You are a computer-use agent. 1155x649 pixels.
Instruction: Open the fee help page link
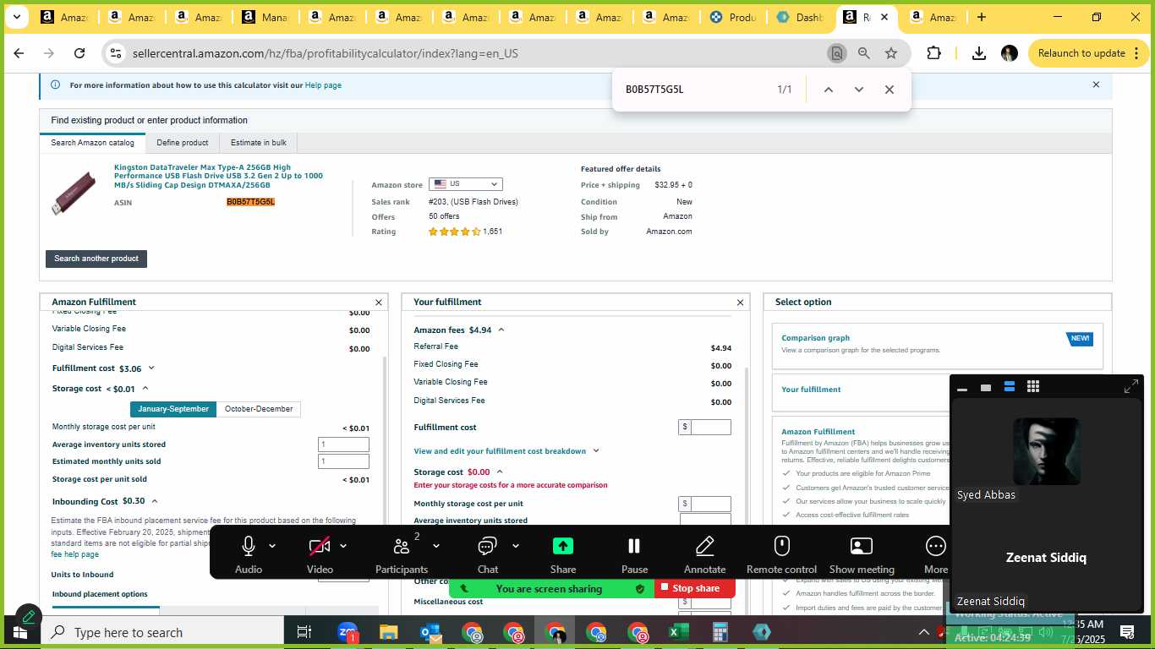tap(75, 554)
